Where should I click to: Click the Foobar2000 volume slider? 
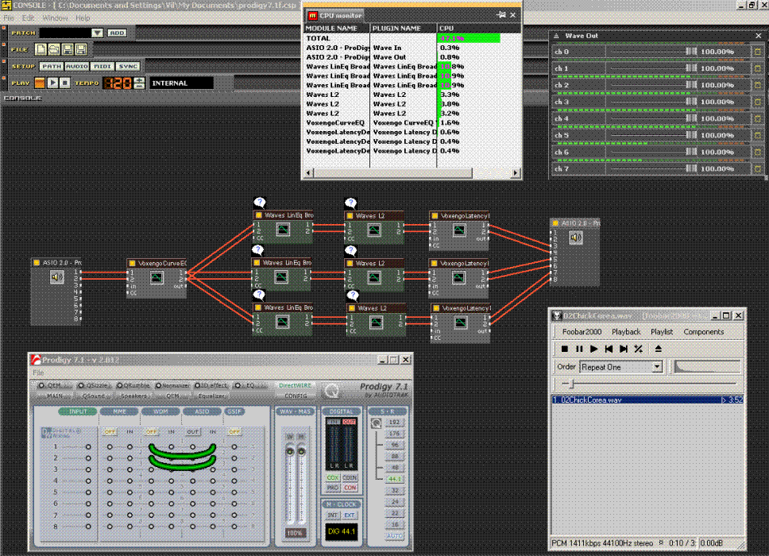707,367
